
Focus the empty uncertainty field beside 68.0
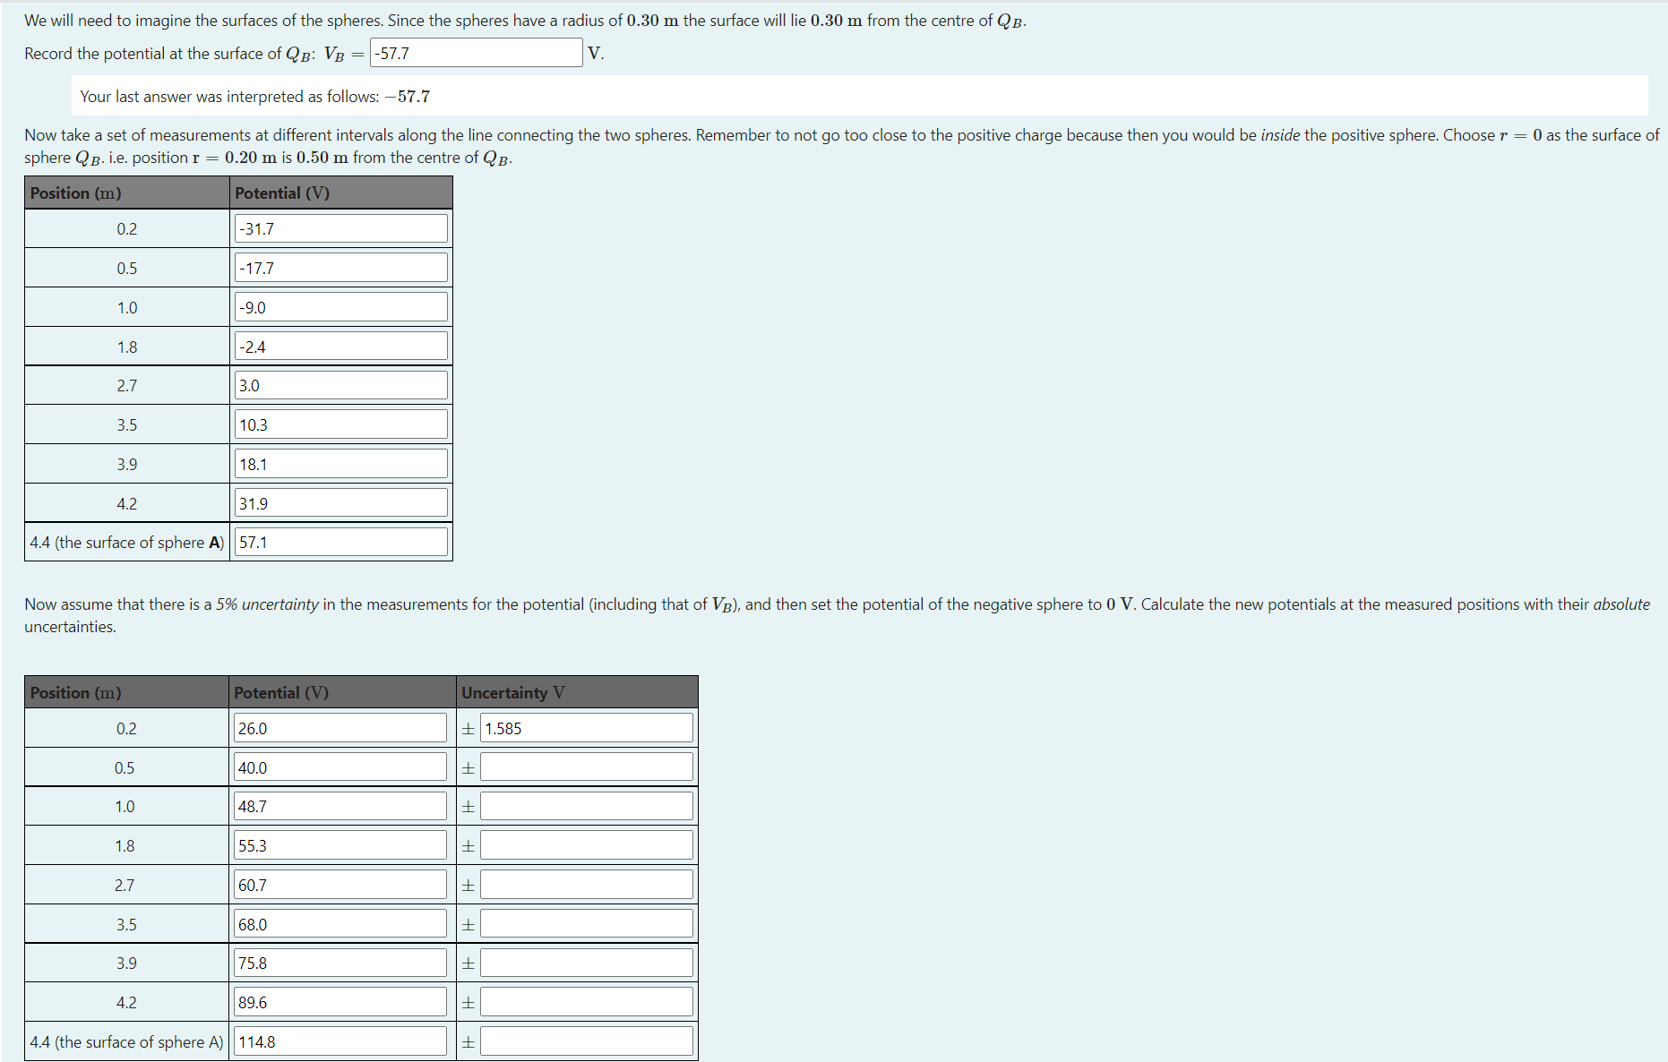tap(587, 924)
